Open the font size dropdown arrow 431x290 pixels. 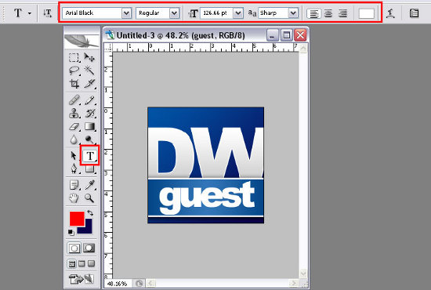(x=238, y=13)
